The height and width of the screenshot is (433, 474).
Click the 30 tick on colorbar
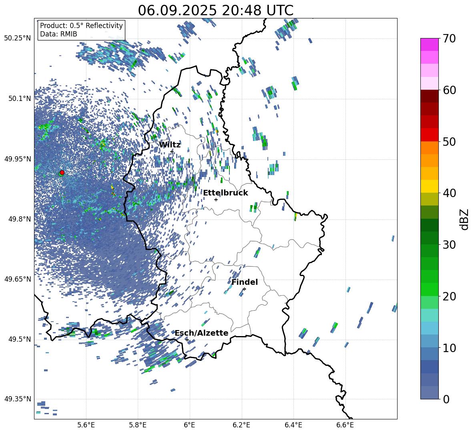[x=449, y=245]
